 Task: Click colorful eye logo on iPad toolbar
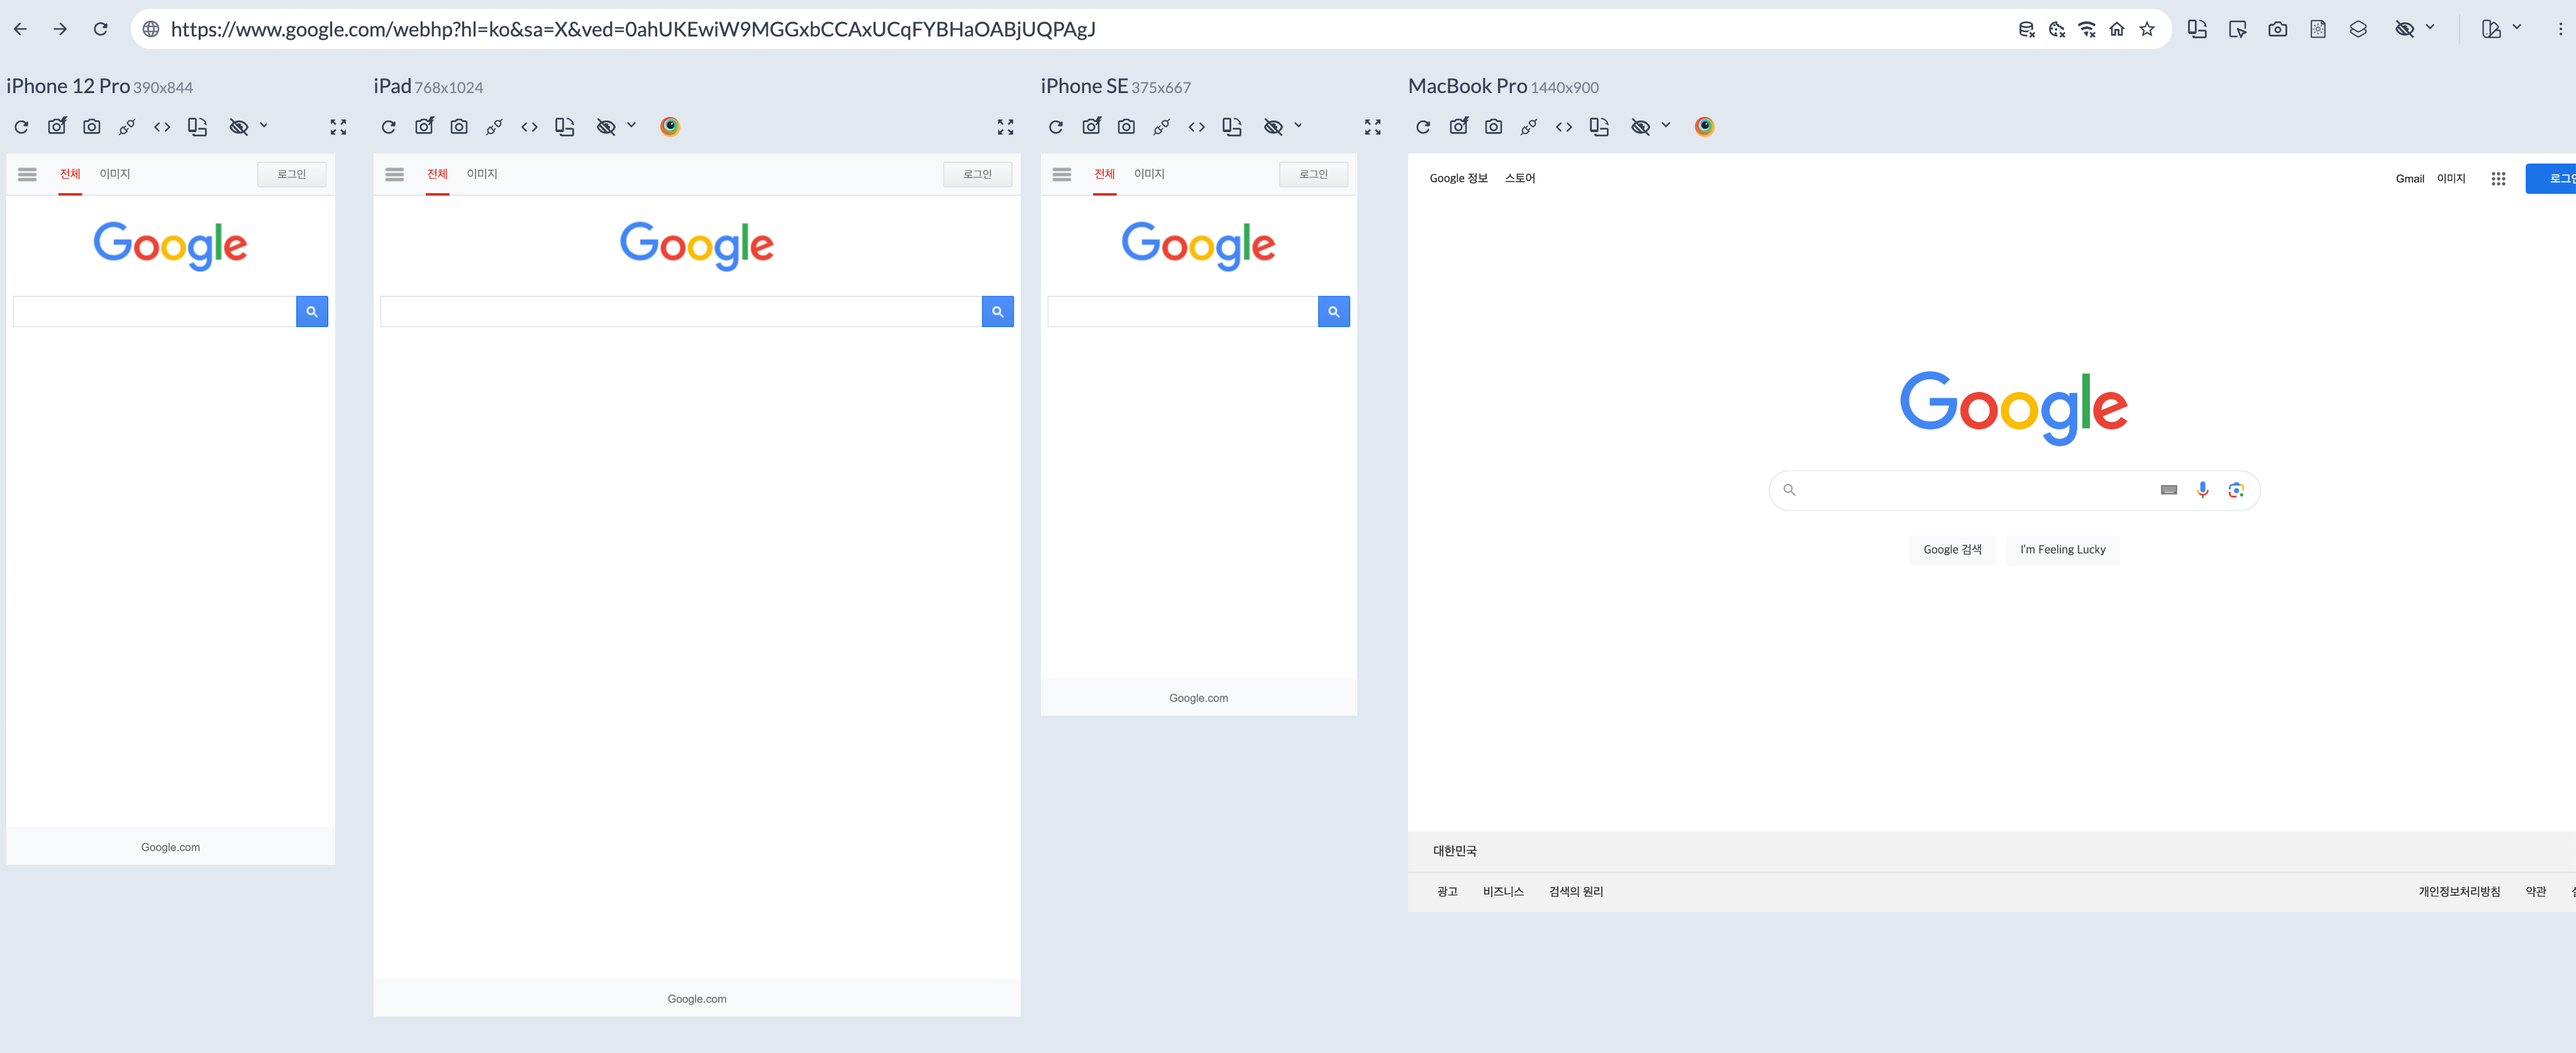670,126
